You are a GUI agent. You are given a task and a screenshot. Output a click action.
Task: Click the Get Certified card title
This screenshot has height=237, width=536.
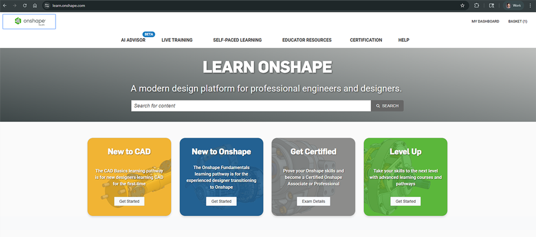click(x=313, y=152)
